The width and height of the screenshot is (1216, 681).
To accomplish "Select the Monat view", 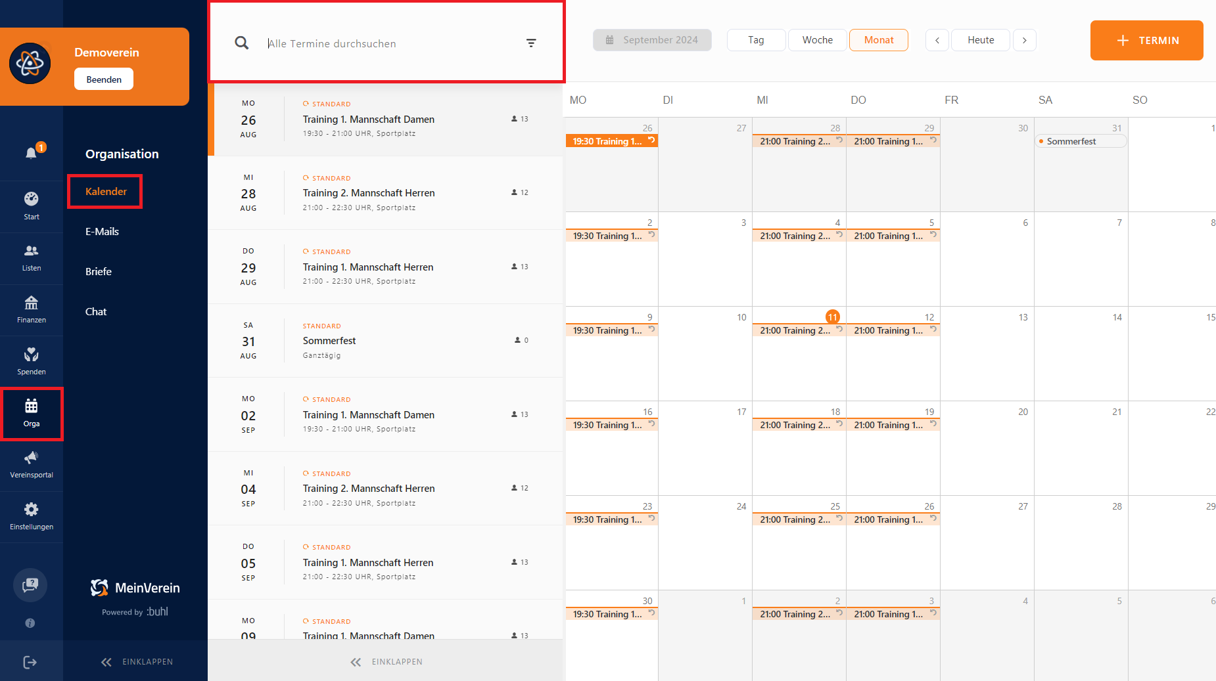I will click(x=879, y=40).
